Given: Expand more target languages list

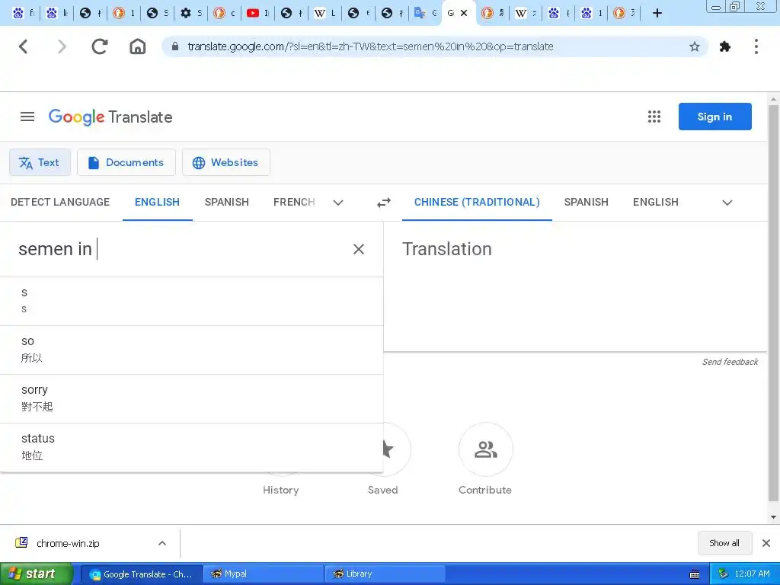Looking at the screenshot, I should [x=727, y=203].
